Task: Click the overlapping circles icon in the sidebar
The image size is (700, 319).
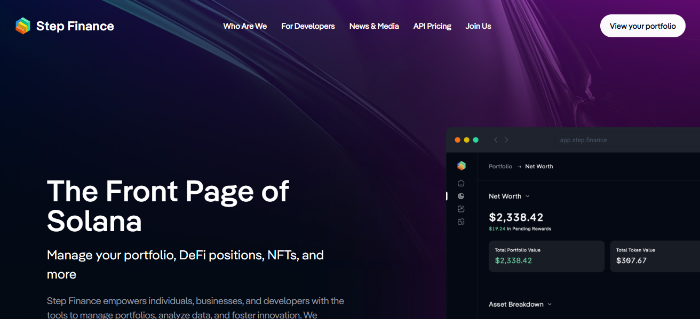Action: click(x=461, y=222)
